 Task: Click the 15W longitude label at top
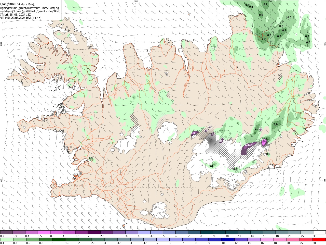[270, 1]
